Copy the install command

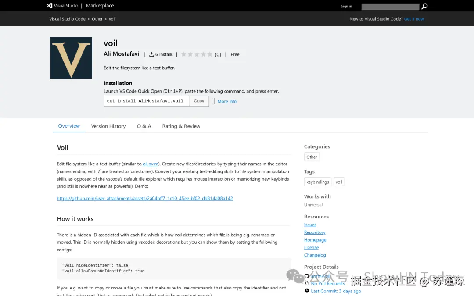[199, 101]
